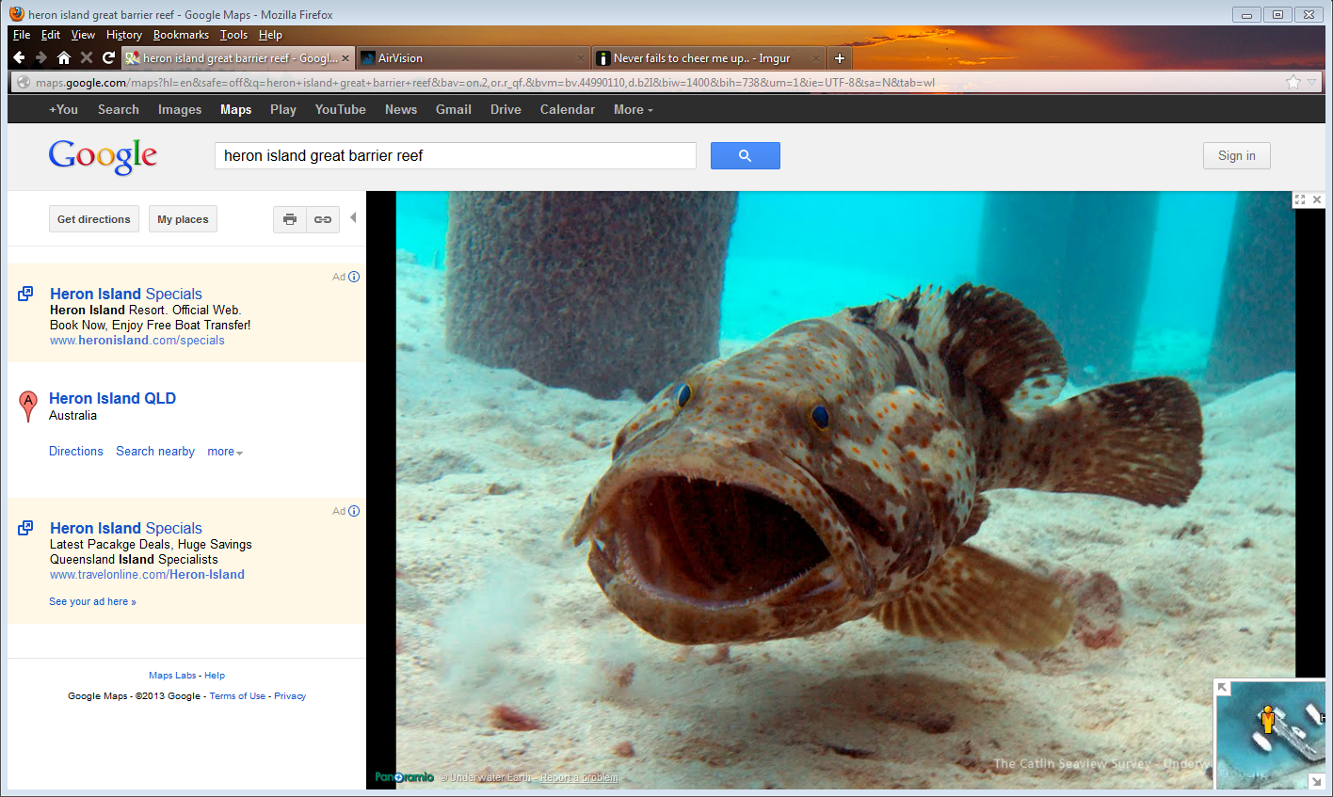Open the Bookmarks menu
1333x797 pixels.
pyautogui.click(x=181, y=35)
